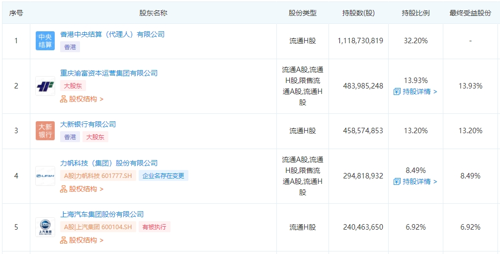Viewport: 500px width, 254px height.
Task: Select the 458,574,853 share count cell
Action: [363, 131]
